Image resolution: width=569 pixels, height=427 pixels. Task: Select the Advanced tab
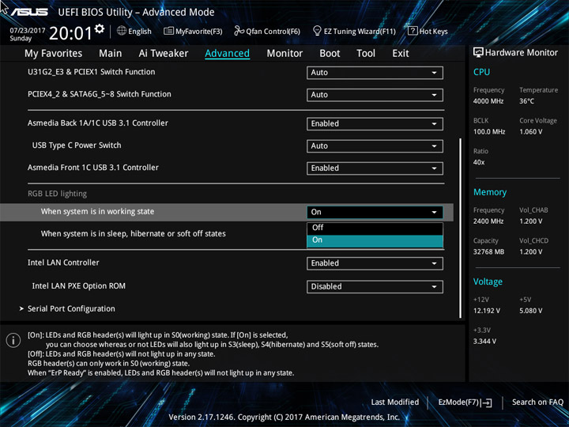pyautogui.click(x=227, y=54)
